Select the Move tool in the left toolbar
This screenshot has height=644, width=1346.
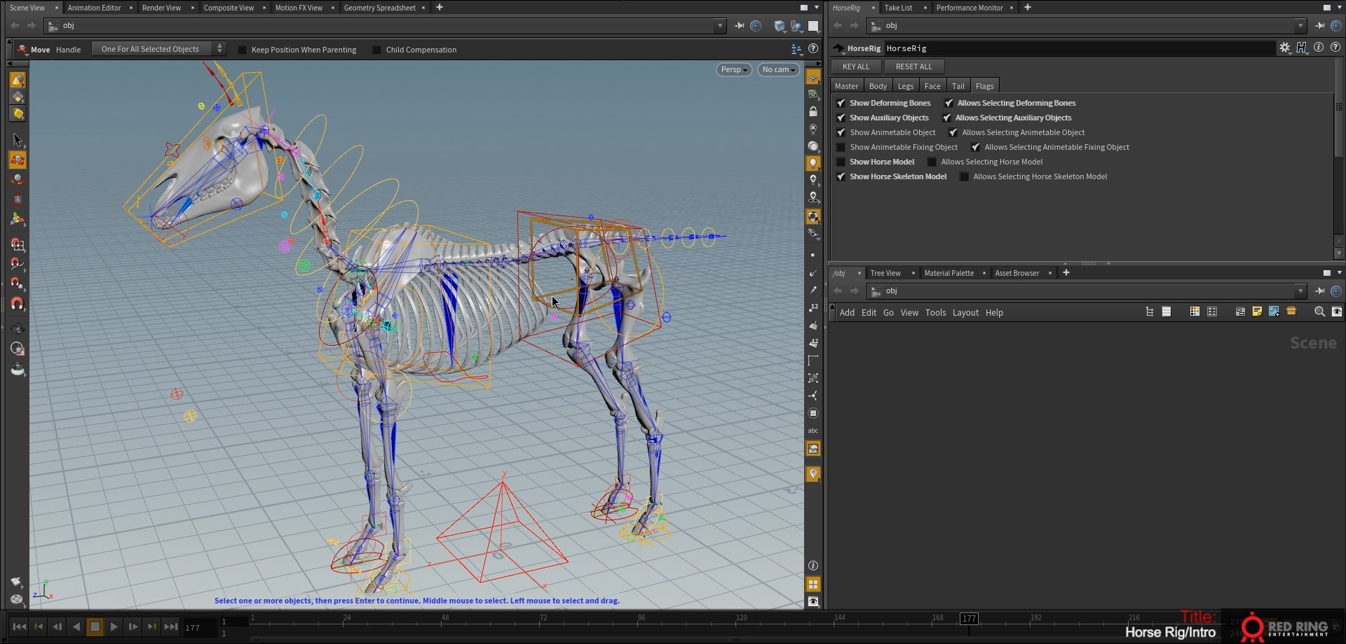point(18,160)
